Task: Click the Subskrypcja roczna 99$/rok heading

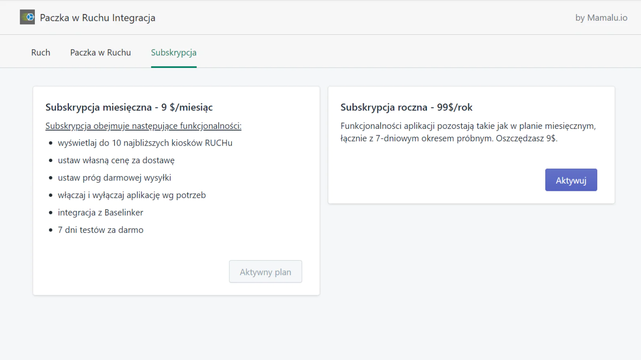Action: (406, 107)
